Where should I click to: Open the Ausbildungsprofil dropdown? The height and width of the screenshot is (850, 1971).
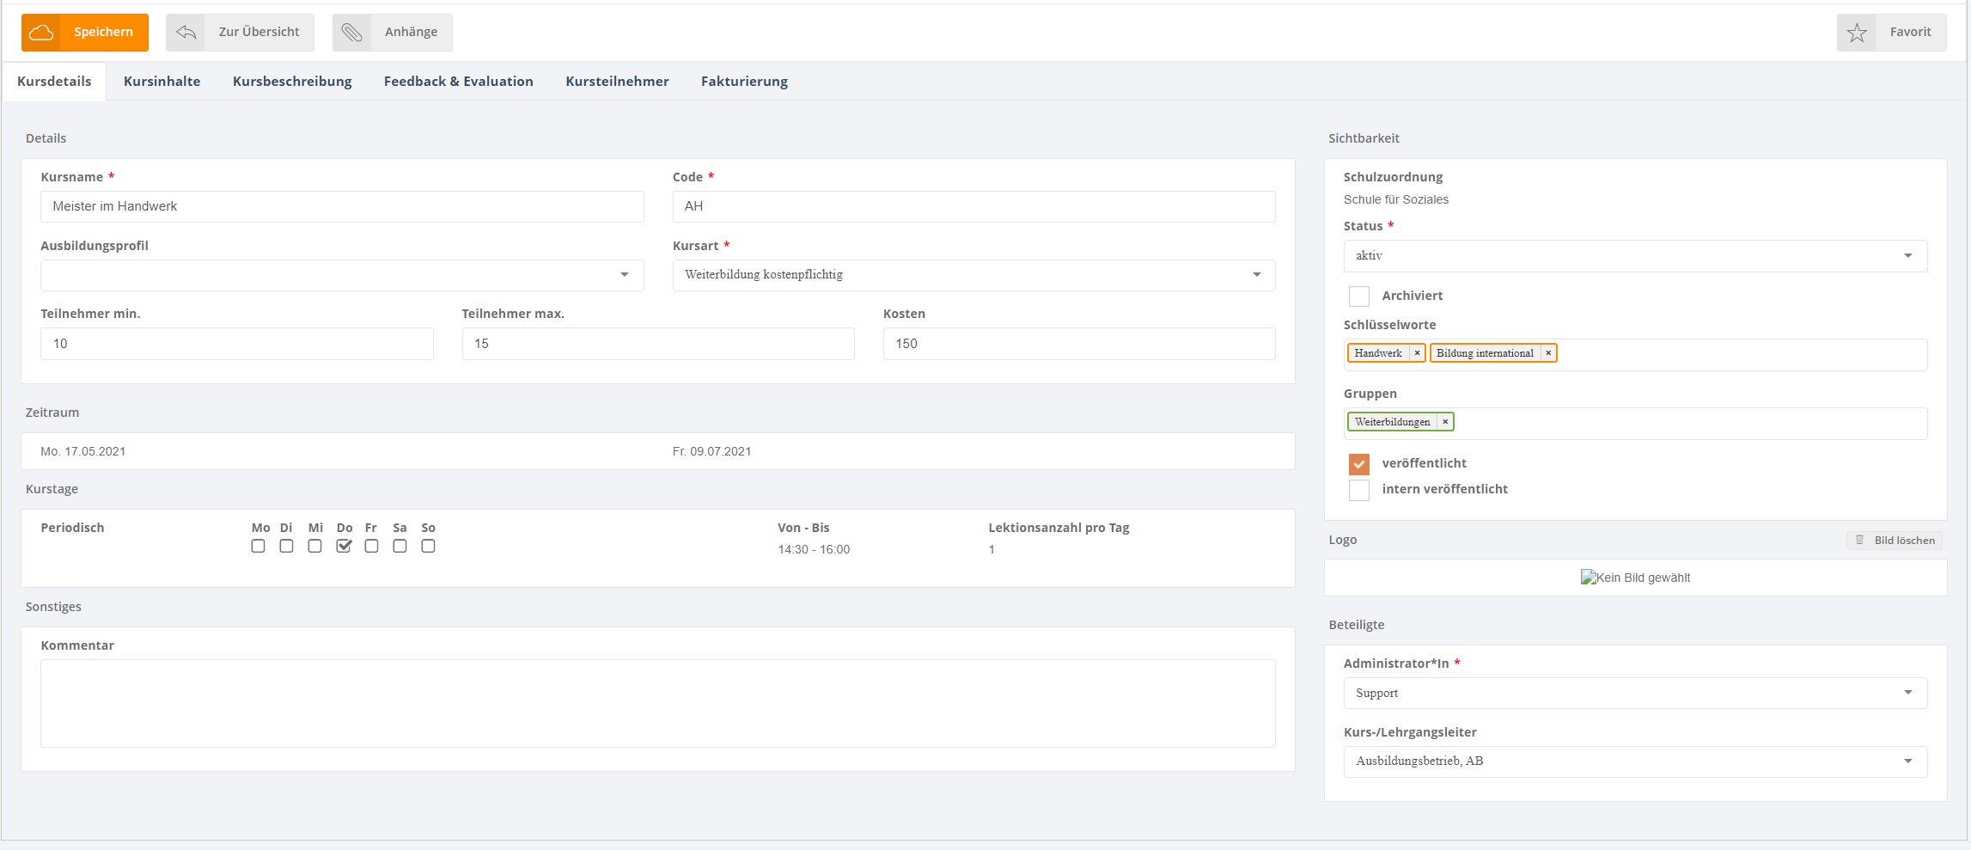342,275
